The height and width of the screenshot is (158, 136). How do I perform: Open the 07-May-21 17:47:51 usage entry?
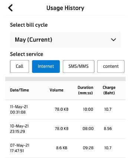point(65,148)
